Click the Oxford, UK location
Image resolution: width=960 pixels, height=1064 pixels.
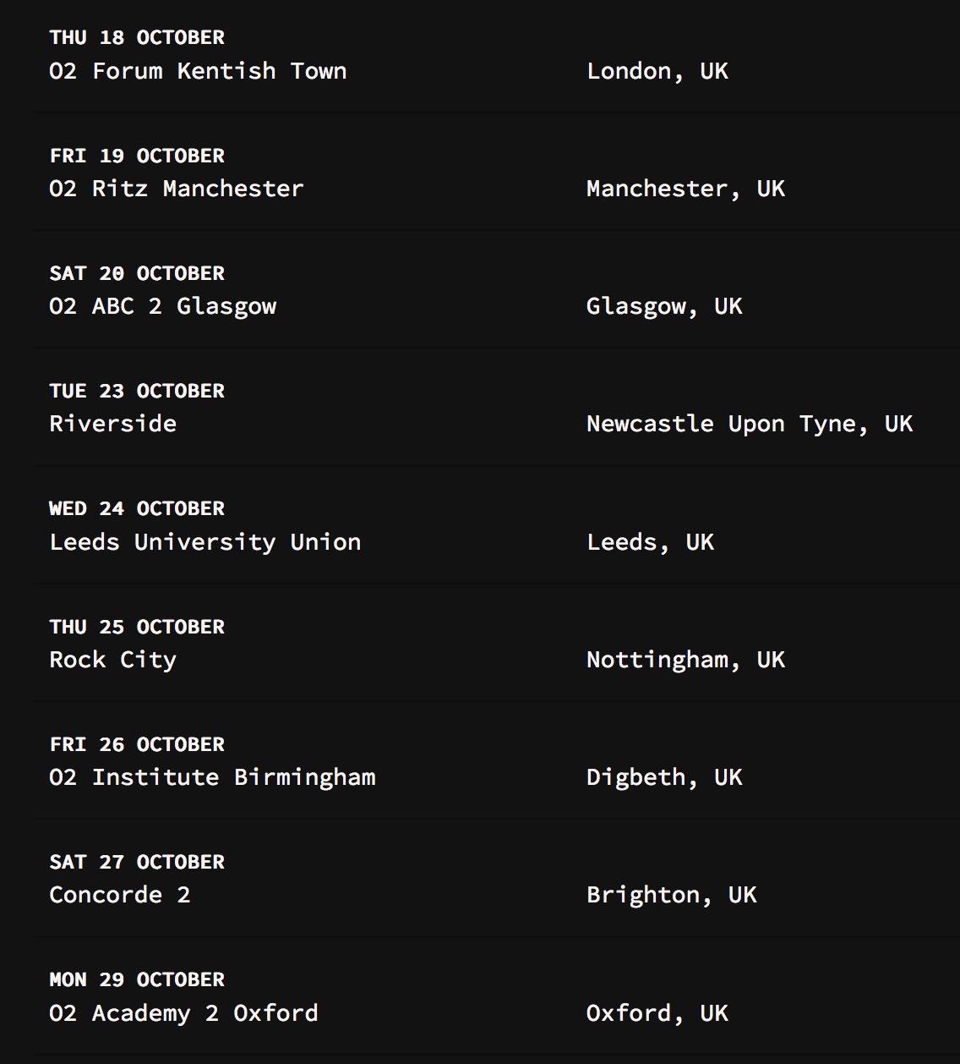657,1013
